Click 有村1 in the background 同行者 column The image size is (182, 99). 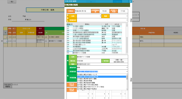(141, 41)
